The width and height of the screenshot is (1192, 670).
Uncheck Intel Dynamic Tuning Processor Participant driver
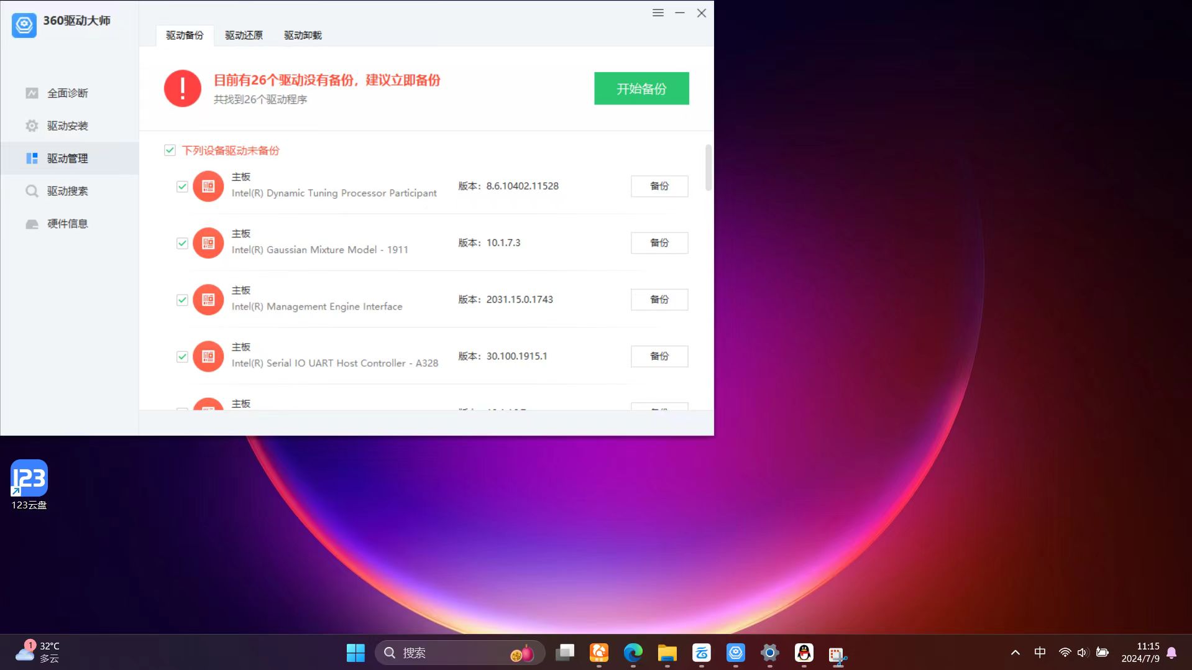(182, 186)
